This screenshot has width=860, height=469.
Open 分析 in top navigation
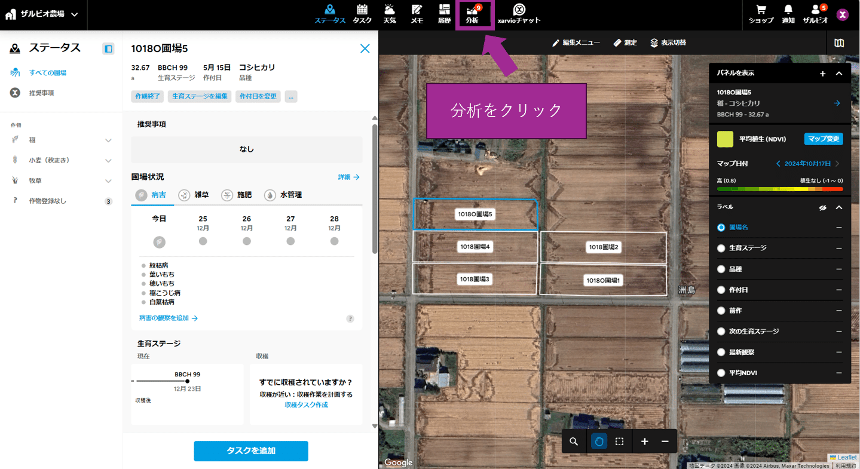(x=472, y=14)
